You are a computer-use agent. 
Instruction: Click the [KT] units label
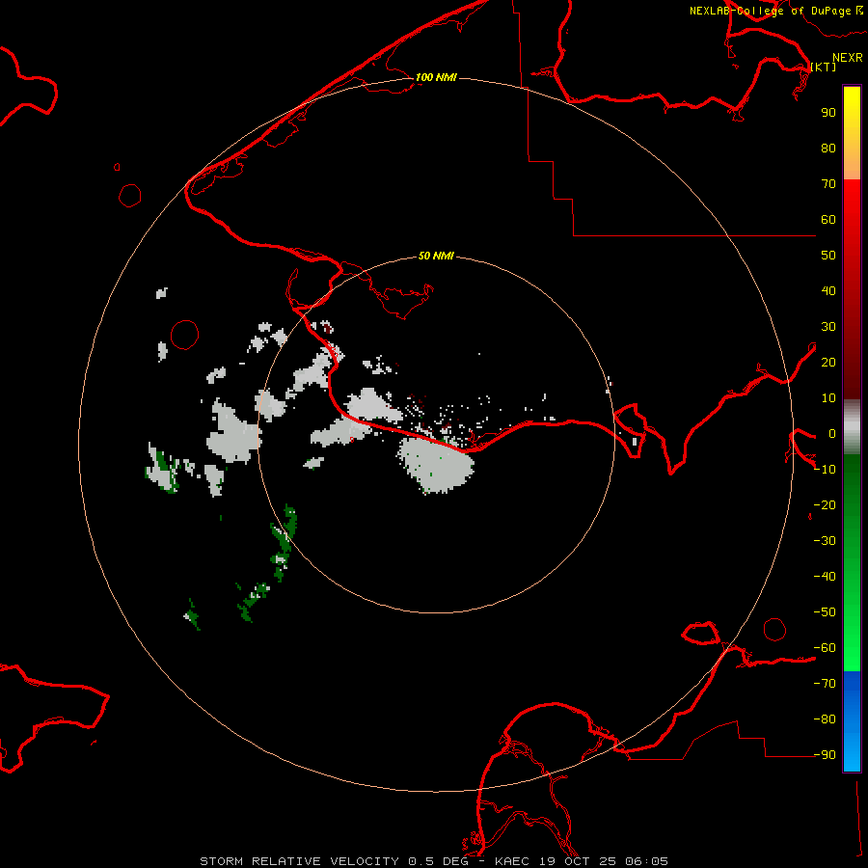click(824, 67)
